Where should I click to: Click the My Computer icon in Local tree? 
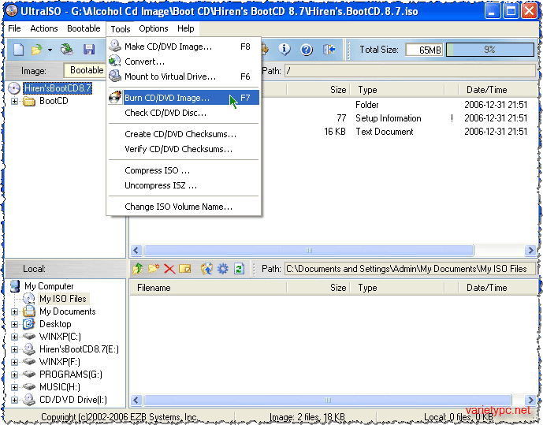pos(15,286)
